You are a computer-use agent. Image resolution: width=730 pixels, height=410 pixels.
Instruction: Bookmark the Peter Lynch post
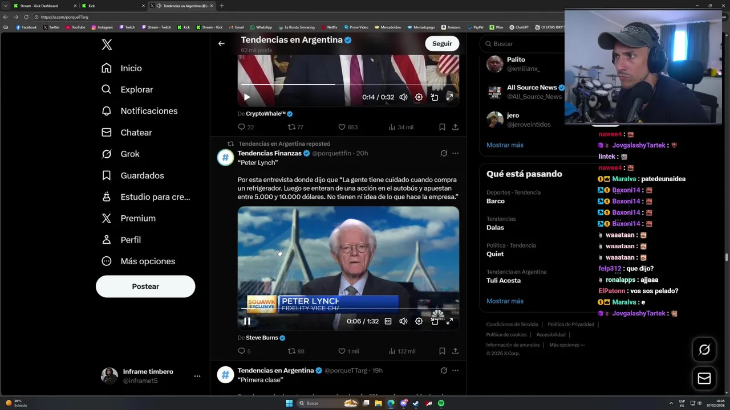tap(442, 351)
